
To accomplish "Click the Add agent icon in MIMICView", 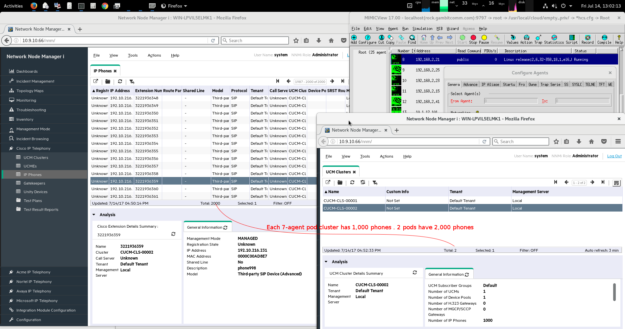I will tap(354, 39).
